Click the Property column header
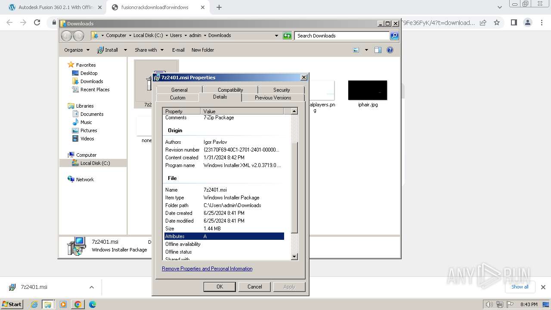Image resolution: width=551 pixels, height=310 pixels. pyautogui.click(x=183, y=111)
